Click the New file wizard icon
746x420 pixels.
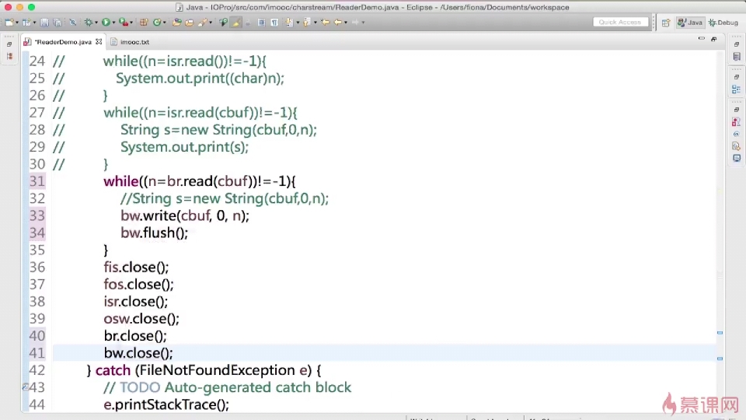click(x=9, y=23)
